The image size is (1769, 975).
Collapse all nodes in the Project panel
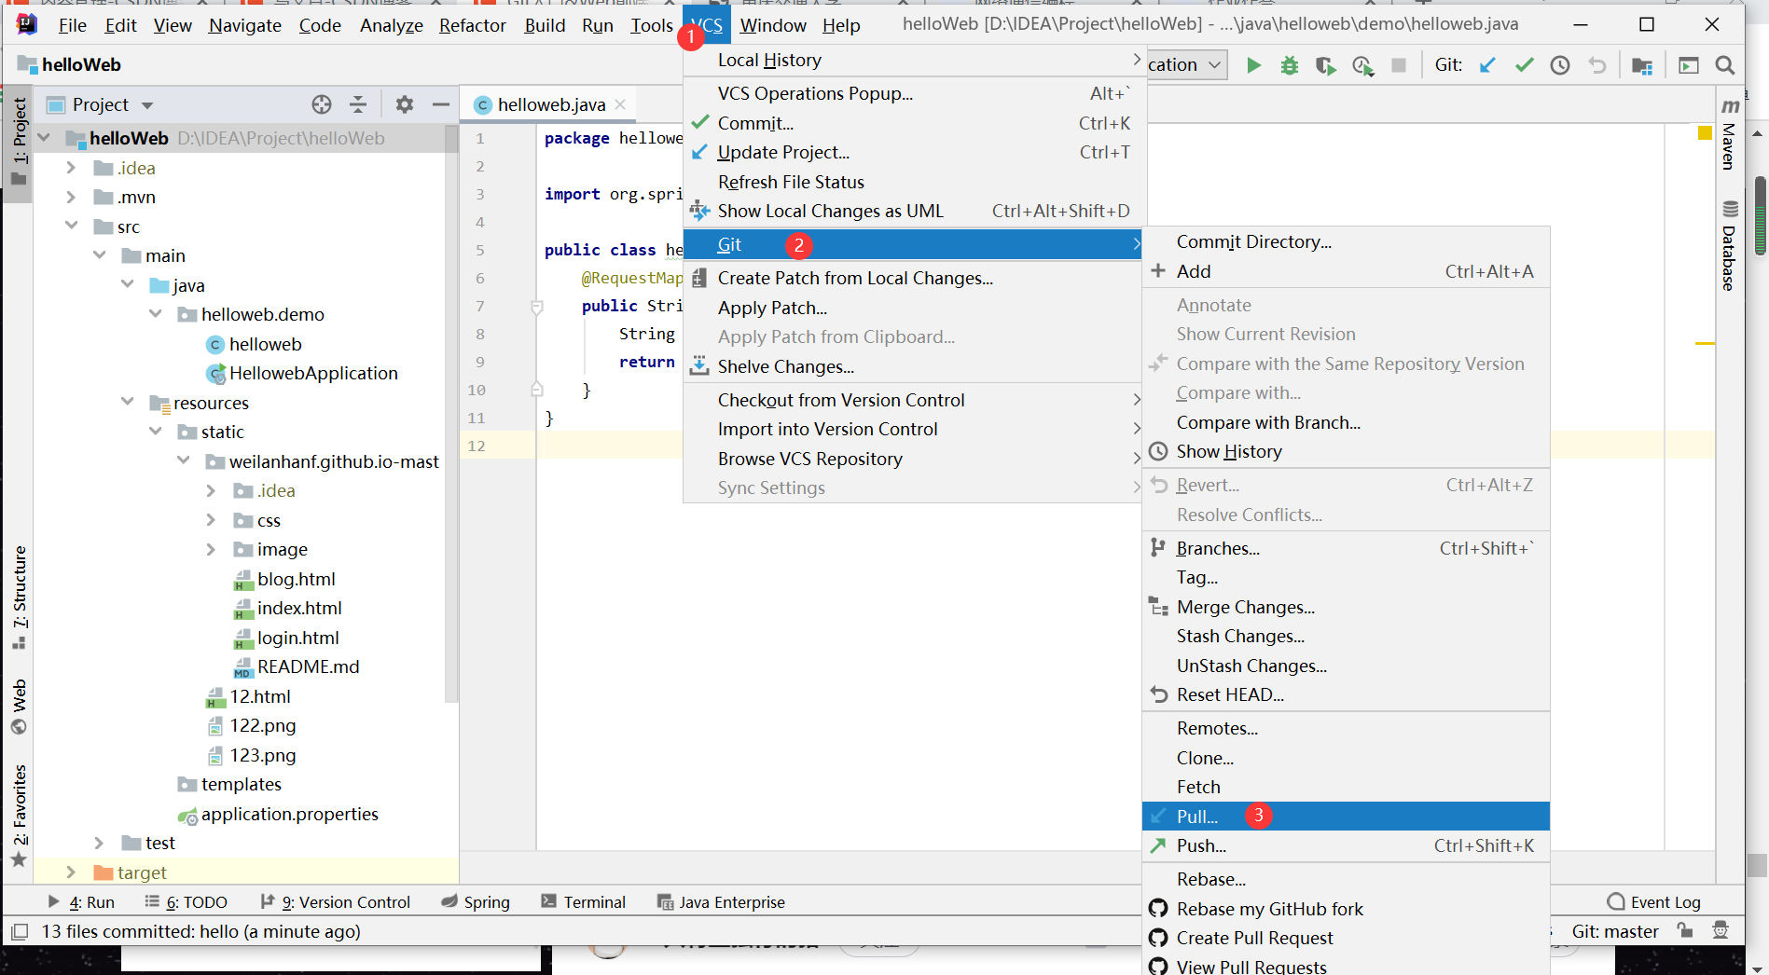pos(358,104)
